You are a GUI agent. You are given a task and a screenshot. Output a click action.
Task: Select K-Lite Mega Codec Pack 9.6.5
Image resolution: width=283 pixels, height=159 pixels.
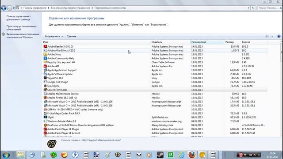click(x=155, y=114)
